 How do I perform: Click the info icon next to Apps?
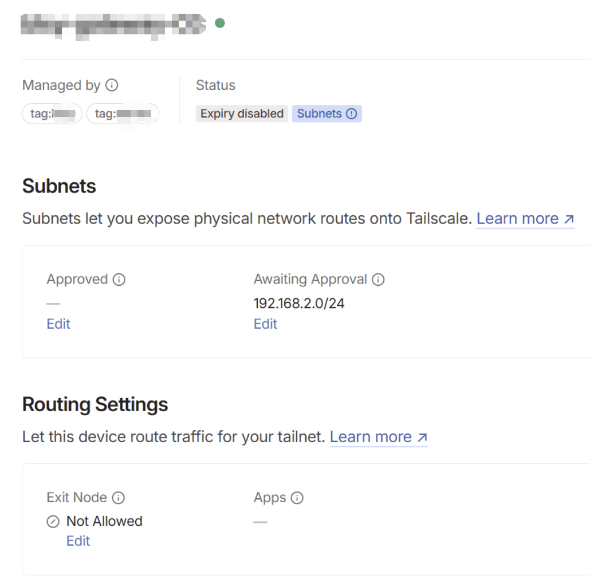pos(297,498)
